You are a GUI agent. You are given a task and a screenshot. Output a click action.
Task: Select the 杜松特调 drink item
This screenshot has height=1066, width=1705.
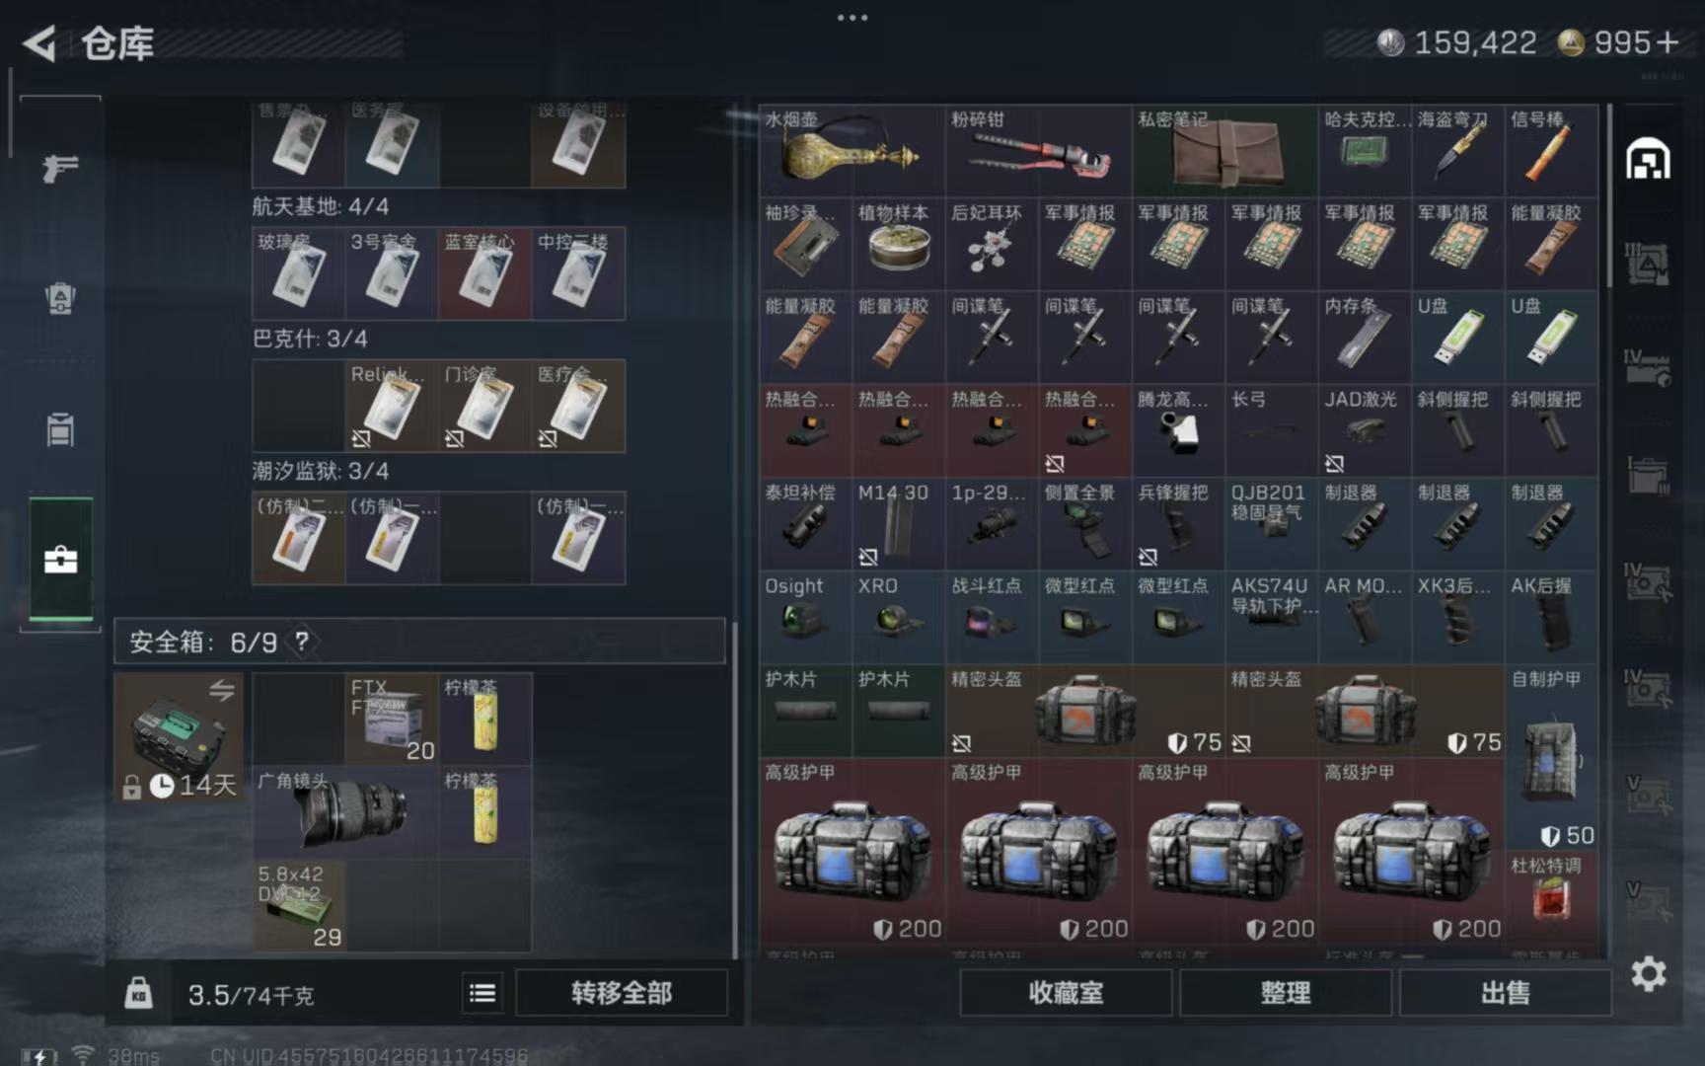click(x=1551, y=896)
